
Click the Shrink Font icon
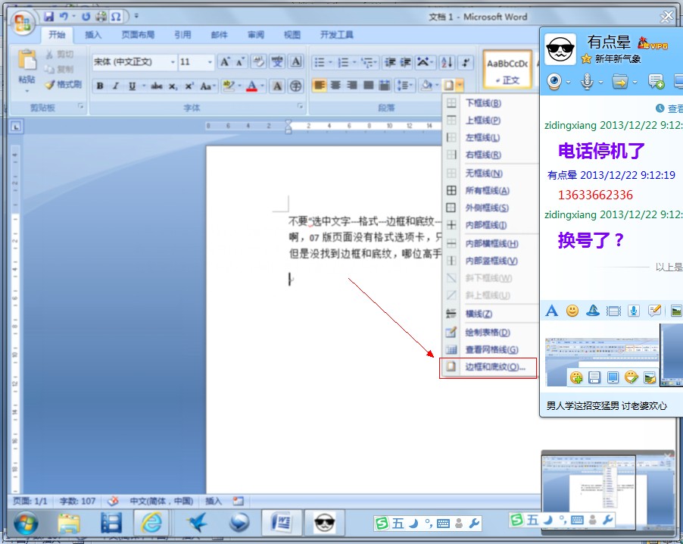click(240, 62)
